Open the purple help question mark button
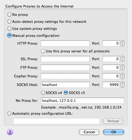Image resolution: width=132 pixels, height=140 pixels. pos(10,132)
